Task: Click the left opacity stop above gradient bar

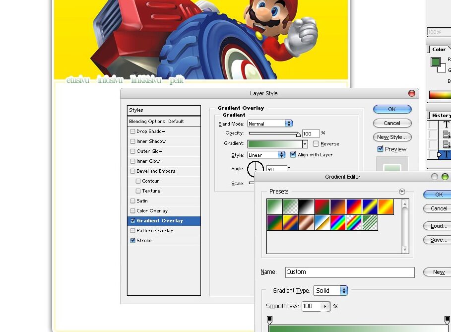Action: (269, 320)
